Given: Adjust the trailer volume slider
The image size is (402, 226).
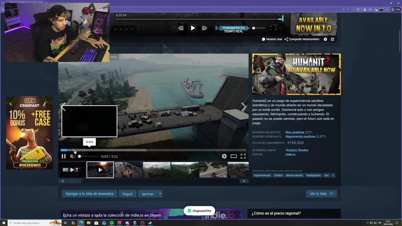Looking at the screenshot, I should click(88, 156).
